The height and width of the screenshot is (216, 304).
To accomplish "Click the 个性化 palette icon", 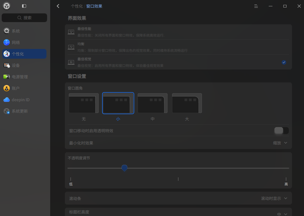I will 7,54.
